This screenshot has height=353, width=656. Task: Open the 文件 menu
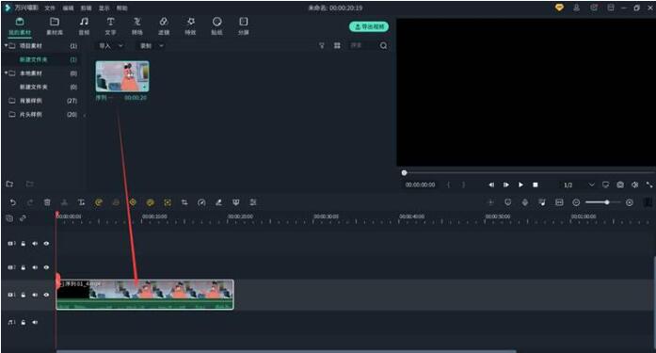[x=50, y=8]
